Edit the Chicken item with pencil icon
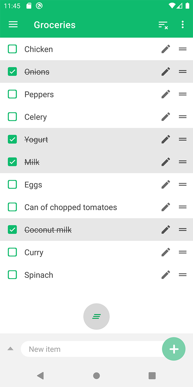This screenshot has height=387, width=193. point(166,49)
